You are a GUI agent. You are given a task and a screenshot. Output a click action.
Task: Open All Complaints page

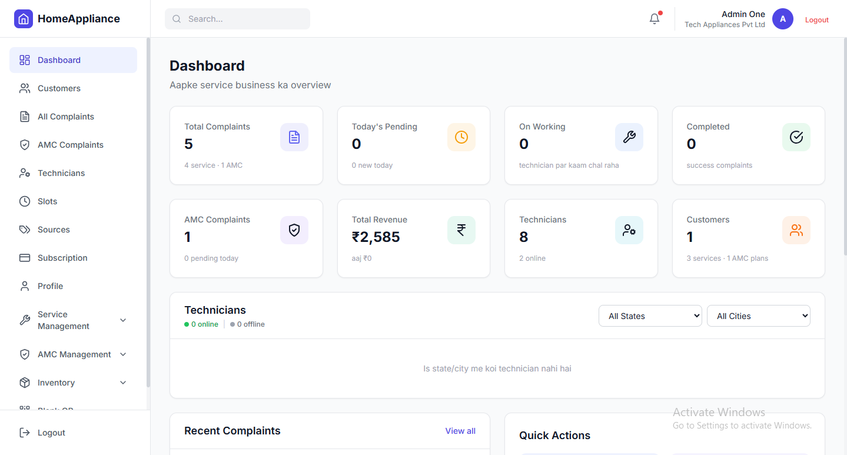coord(73,117)
